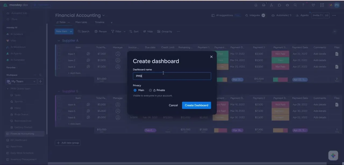Image resolution: width=344 pixels, height=165 pixels.
Task: Open the apps marketplace puzzle icon
Action: pyautogui.click(x=279, y=5)
